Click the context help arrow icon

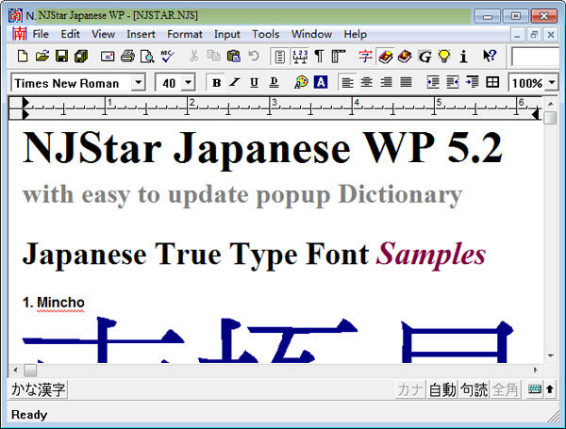pos(490,57)
